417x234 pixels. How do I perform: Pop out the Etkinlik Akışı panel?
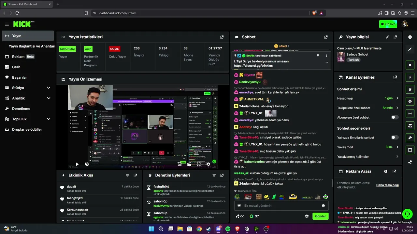point(135,175)
